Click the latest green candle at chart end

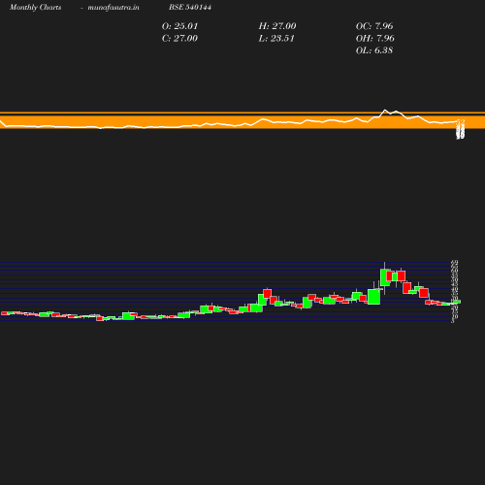pyautogui.click(x=457, y=302)
